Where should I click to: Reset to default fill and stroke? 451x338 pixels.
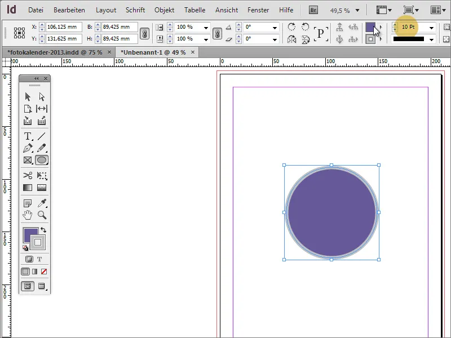point(25,248)
